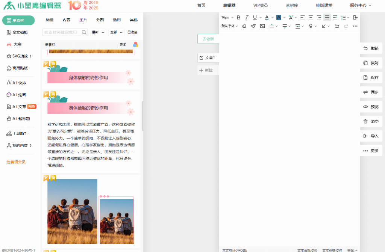The width and height of the screenshot is (385, 252).
Task: Click the magnifier search icon
Action: (x=84, y=32)
